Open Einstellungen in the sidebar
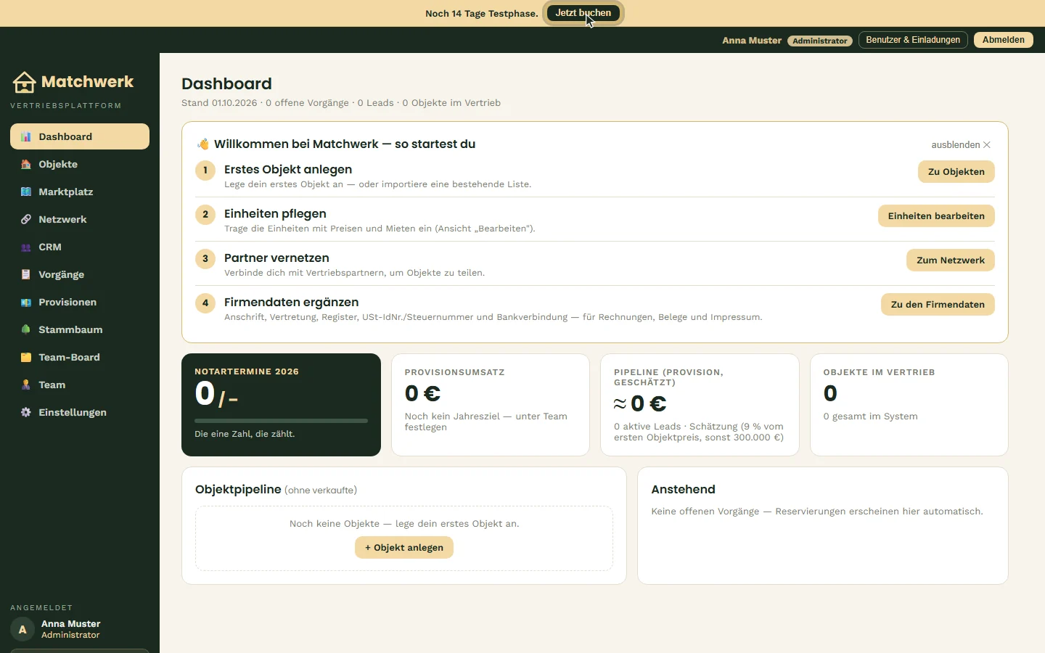 coord(80,412)
